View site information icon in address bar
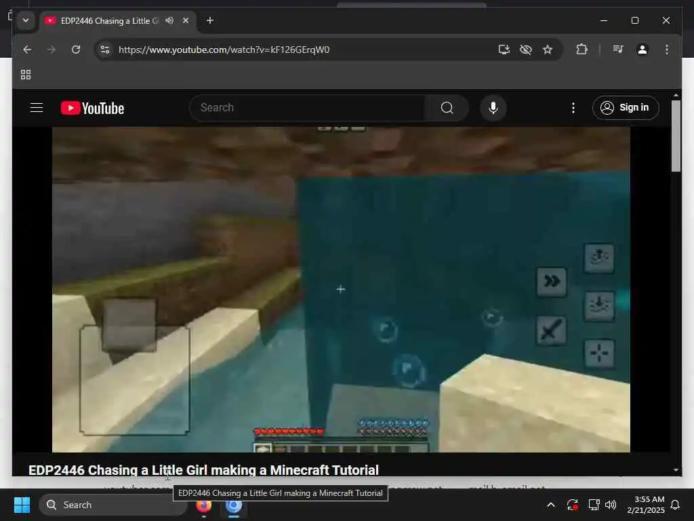The width and height of the screenshot is (694, 521). click(105, 50)
